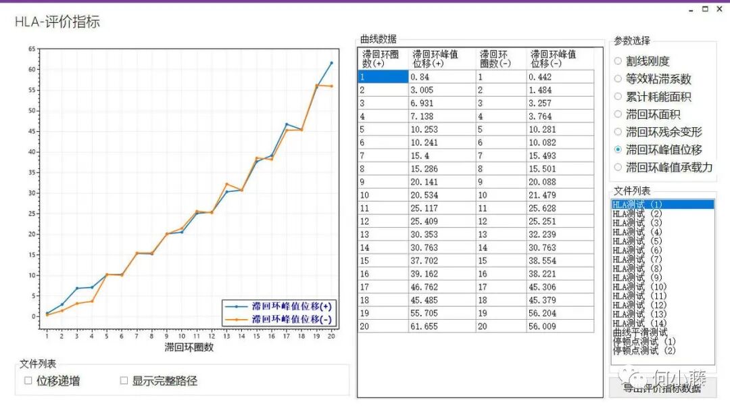The width and height of the screenshot is (730, 411).
Task: Select HLA测试 (9) in file list
Action: 662,277
